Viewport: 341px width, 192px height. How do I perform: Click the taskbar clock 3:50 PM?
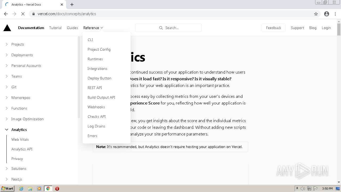click(327, 189)
